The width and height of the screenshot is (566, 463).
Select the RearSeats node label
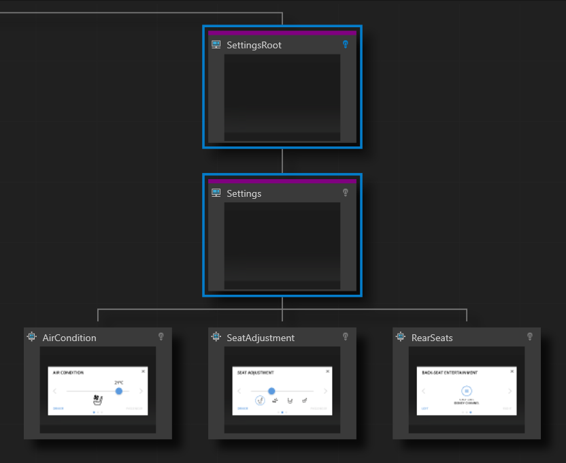(x=432, y=338)
